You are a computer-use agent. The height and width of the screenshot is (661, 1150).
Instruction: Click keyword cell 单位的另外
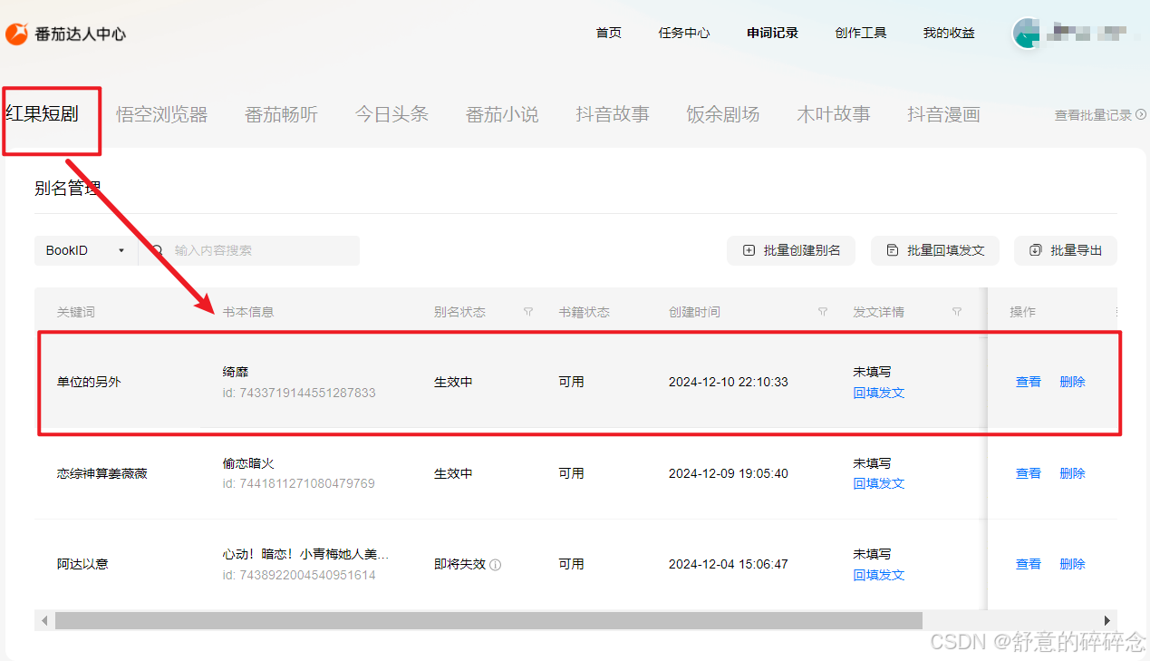(x=89, y=382)
